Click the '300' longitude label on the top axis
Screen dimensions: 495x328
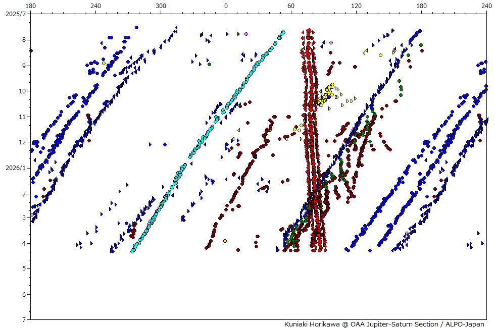click(x=161, y=6)
